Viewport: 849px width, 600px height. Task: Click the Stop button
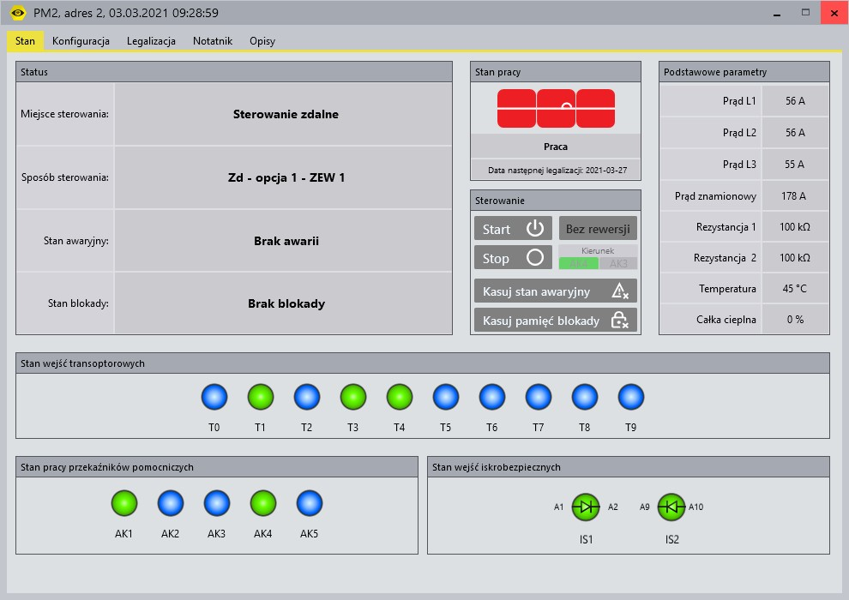(x=513, y=257)
